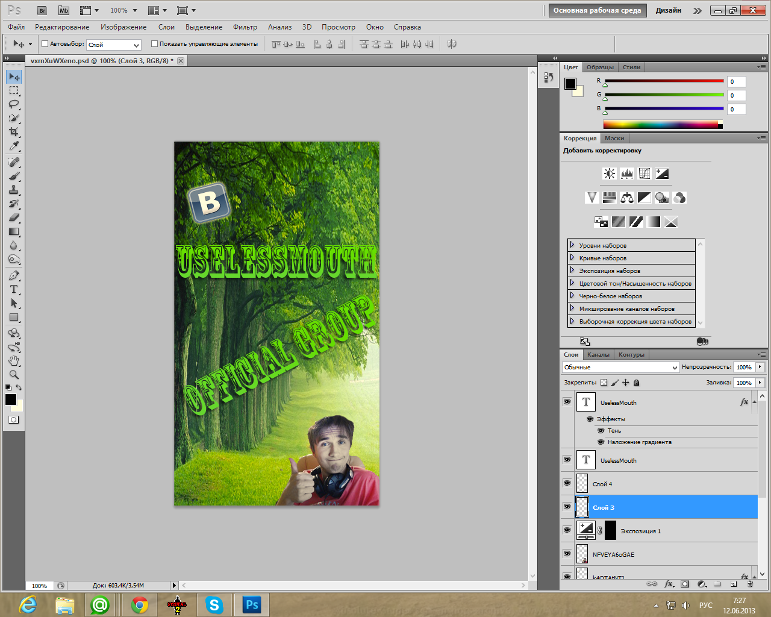This screenshot has width=771, height=617.
Task: Hide the Слой 4 layer
Action: click(567, 483)
